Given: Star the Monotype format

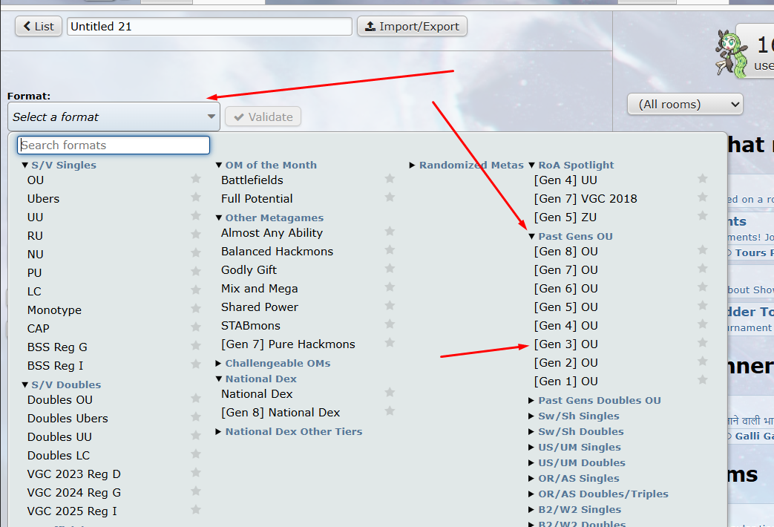Looking at the screenshot, I should point(196,308).
